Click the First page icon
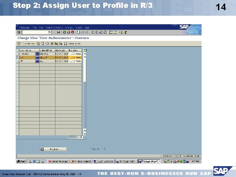The width and height of the screenshot is (236, 177). [93, 32]
